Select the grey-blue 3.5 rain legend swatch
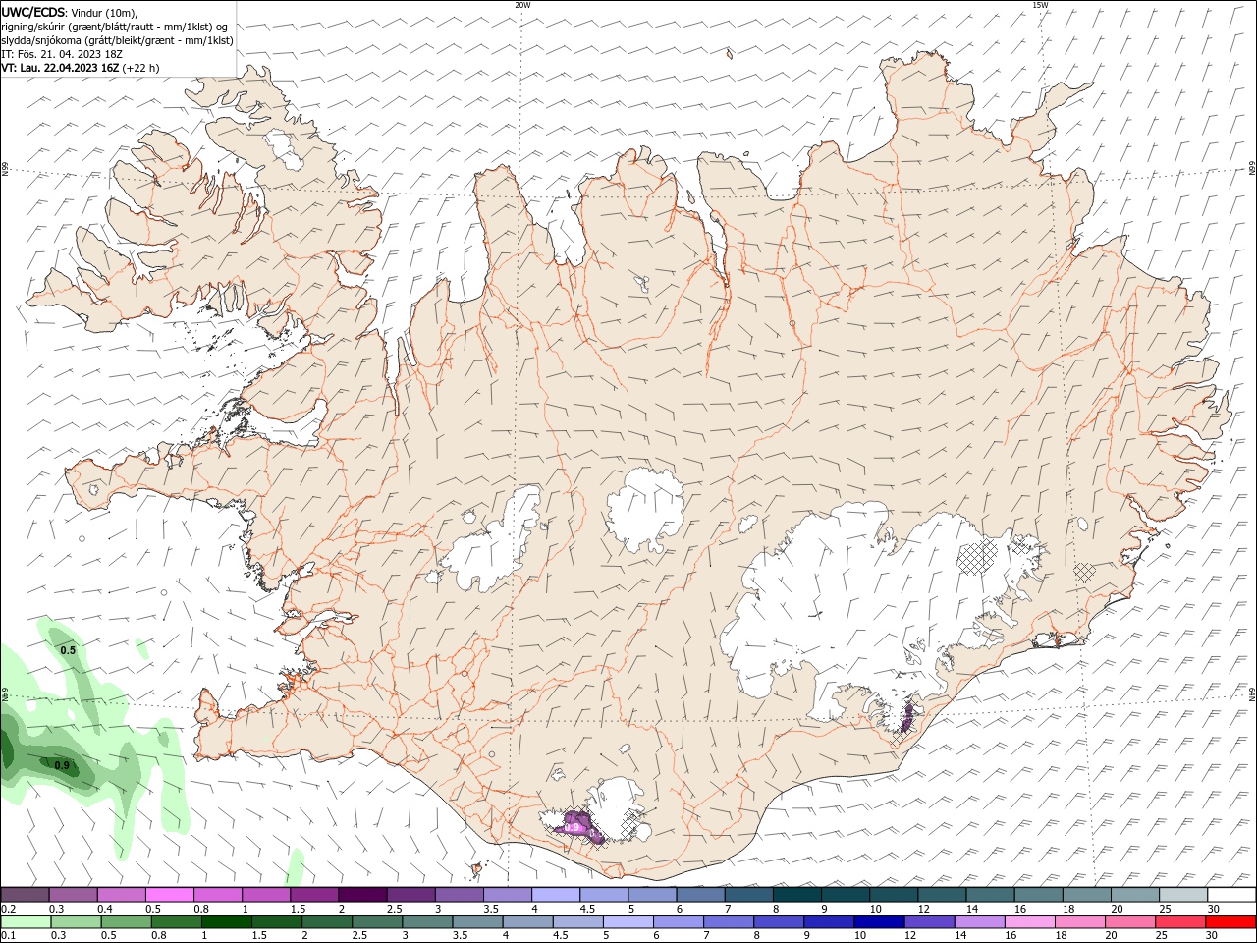The image size is (1257, 943). 476,922
